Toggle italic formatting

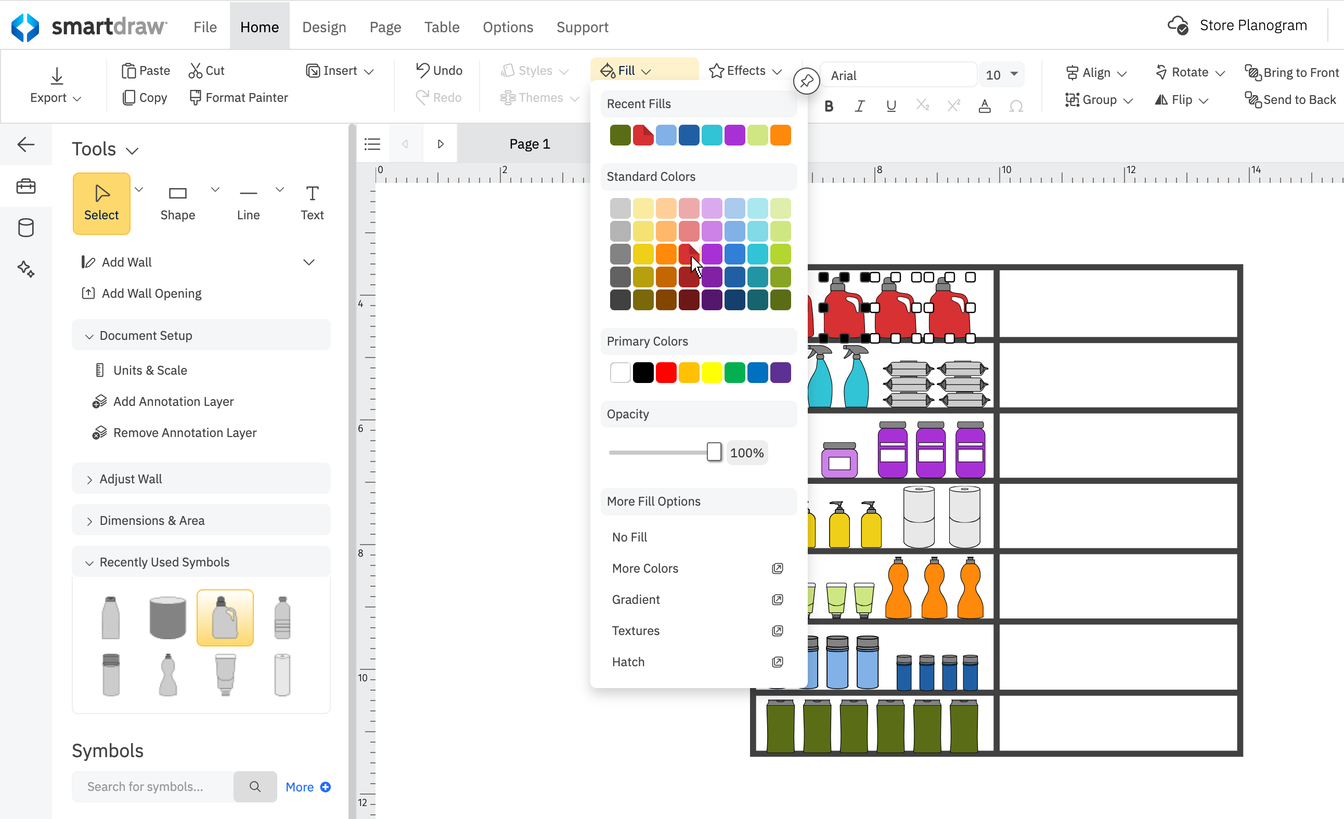[x=860, y=105]
